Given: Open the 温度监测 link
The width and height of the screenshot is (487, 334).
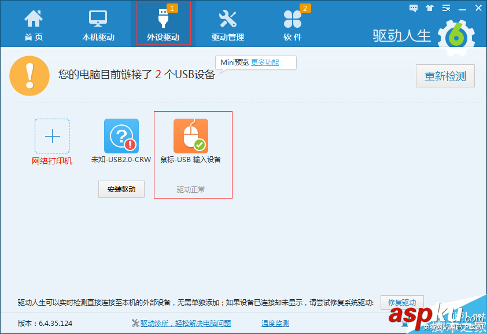Looking at the screenshot, I should tap(274, 323).
